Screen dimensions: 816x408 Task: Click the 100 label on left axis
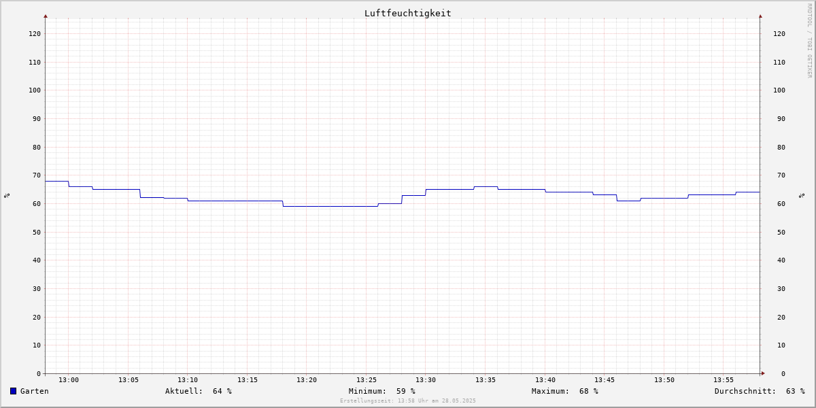tap(35, 90)
